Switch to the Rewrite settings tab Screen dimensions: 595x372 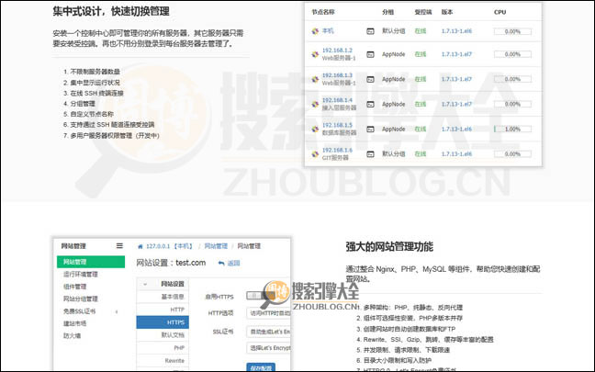click(163, 361)
